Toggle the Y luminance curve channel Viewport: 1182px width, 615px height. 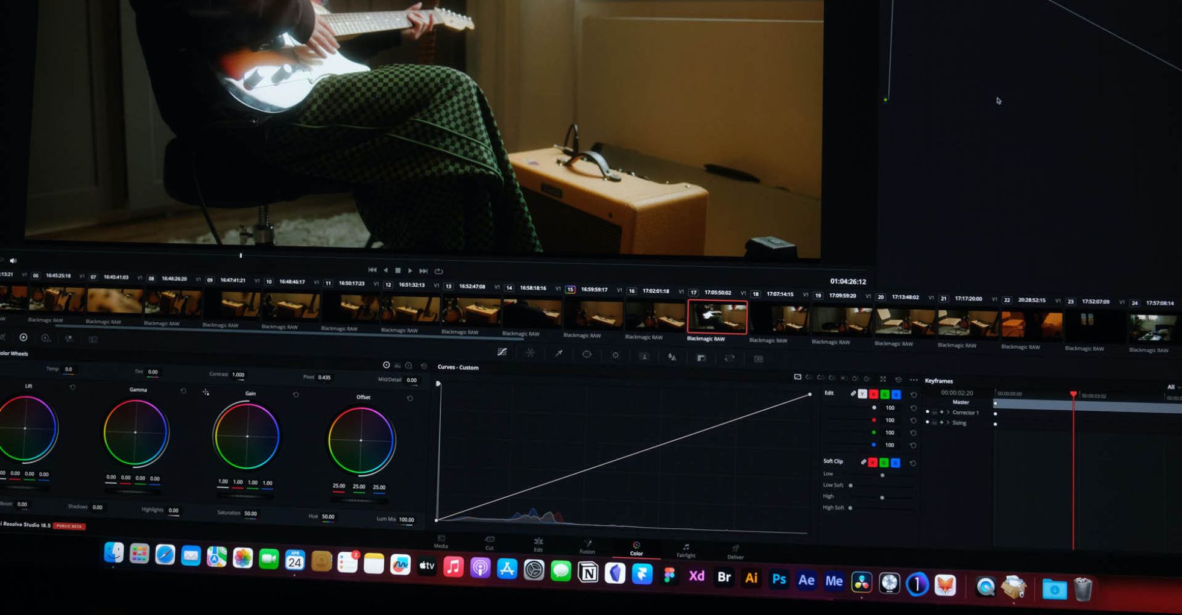862,394
